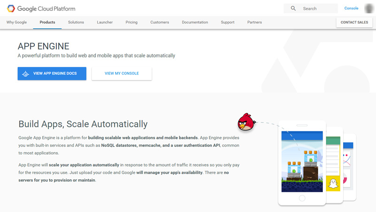
Task: Open the Pricing nav item
Action: point(132,22)
